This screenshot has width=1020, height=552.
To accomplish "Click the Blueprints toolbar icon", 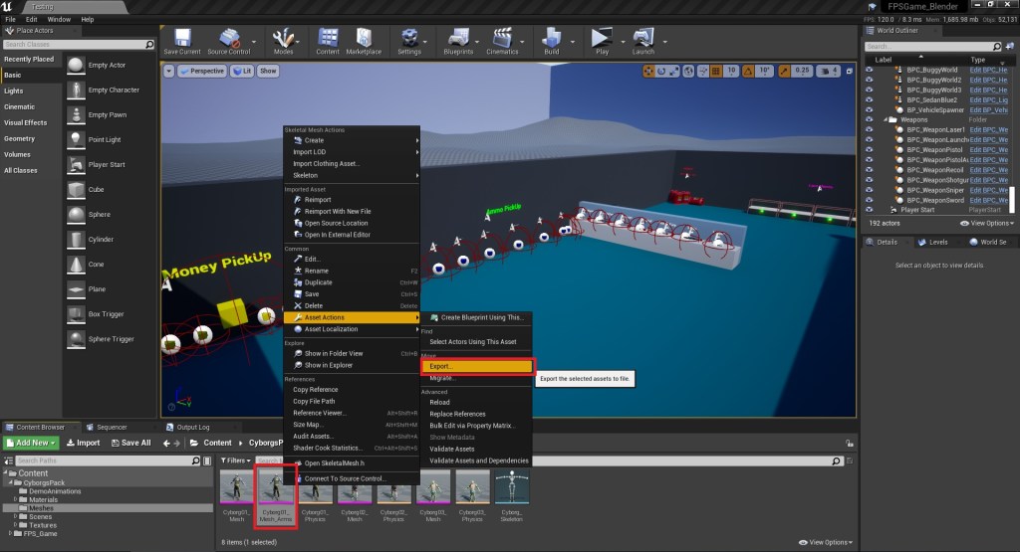I will 458,38.
